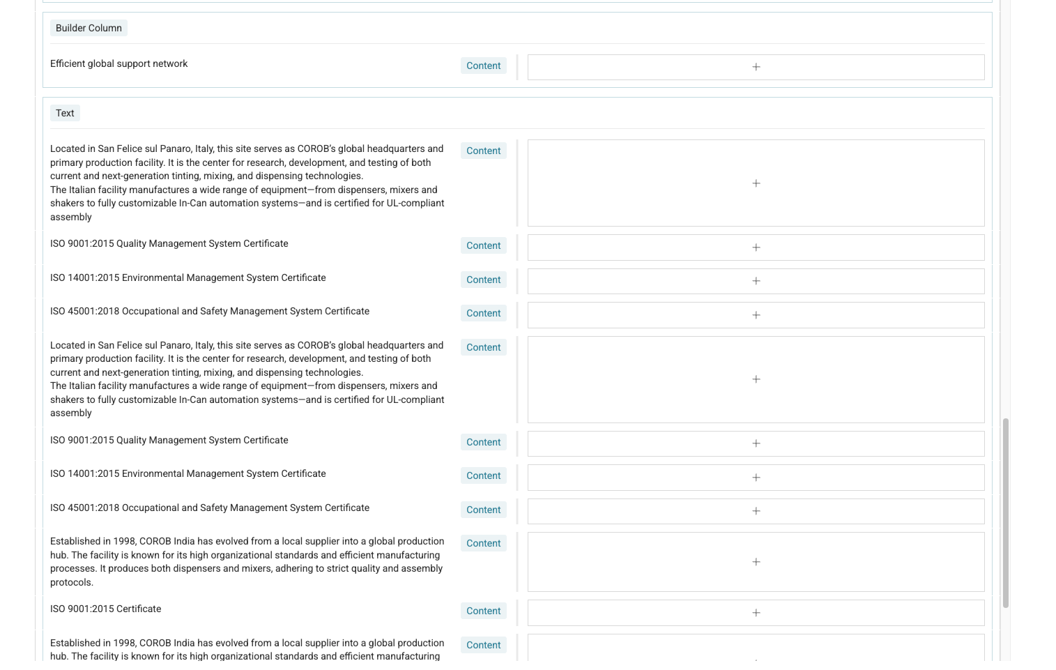The height and width of the screenshot is (670, 1056).
Task: Click plus for second 'ISO 14001:2015 Environmental' row
Action: [756, 478]
